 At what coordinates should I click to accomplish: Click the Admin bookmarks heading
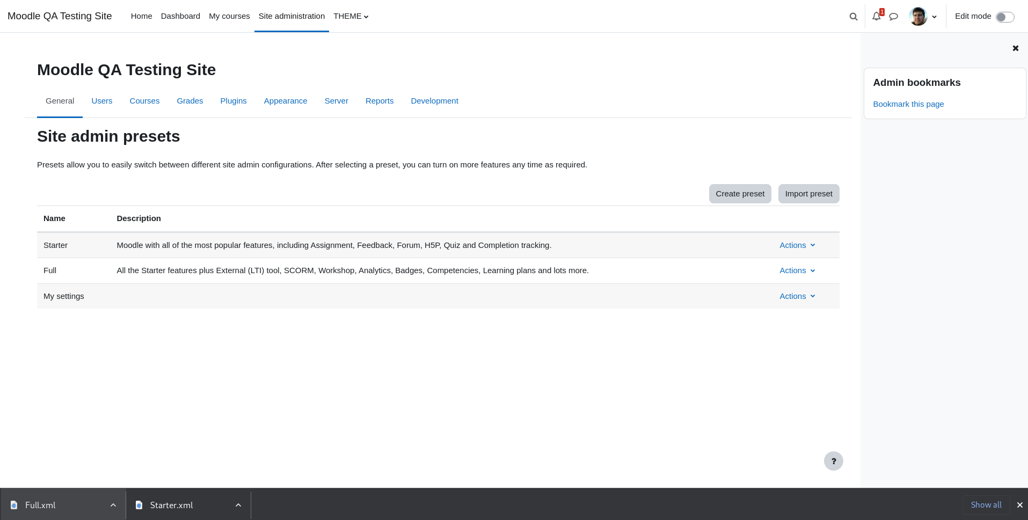click(916, 83)
